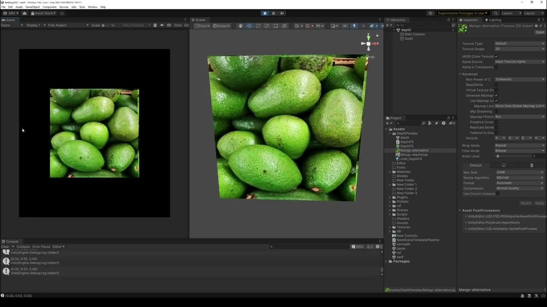Toggle scene lighting bulb icon

[354, 26]
